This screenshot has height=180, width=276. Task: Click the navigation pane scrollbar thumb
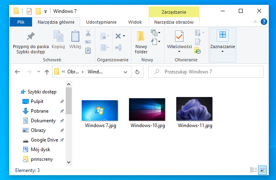tap(68, 101)
